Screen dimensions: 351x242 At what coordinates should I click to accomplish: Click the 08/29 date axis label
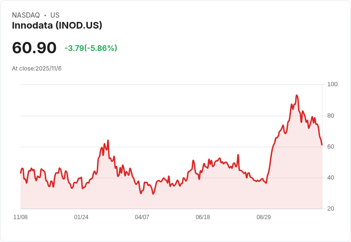(263, 217)
